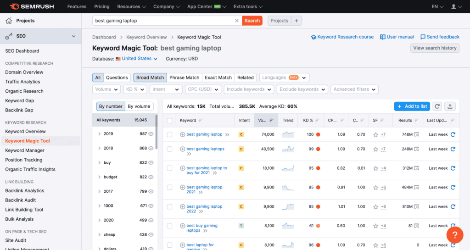Open the User manual link
470x250 pixels.
[397, 37]
